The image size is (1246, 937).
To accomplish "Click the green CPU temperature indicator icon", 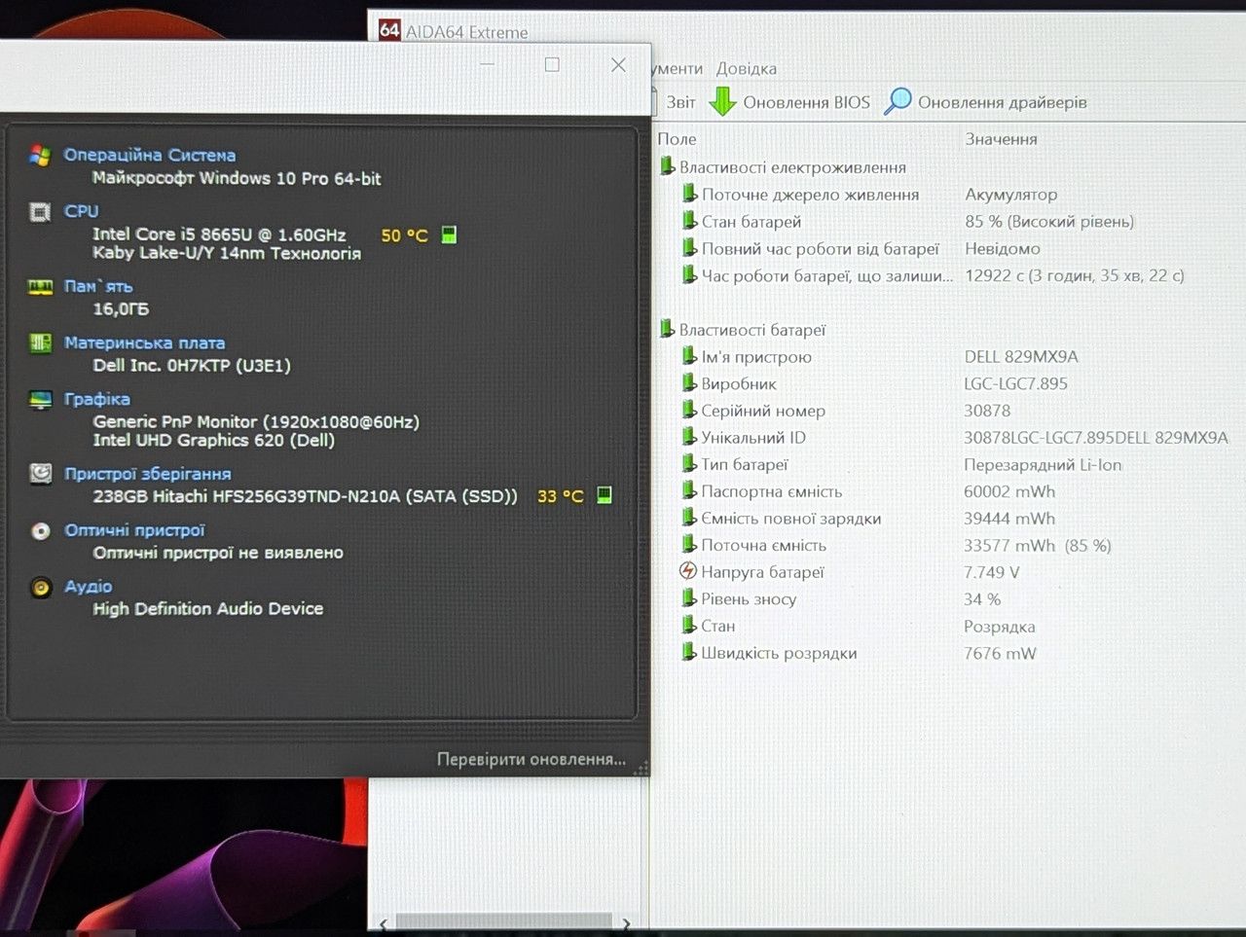I will click(x=449, y=234).
